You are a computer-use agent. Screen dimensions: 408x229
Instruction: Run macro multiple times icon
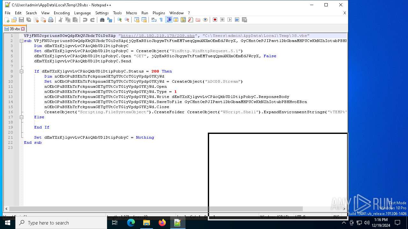pos(237,20)
